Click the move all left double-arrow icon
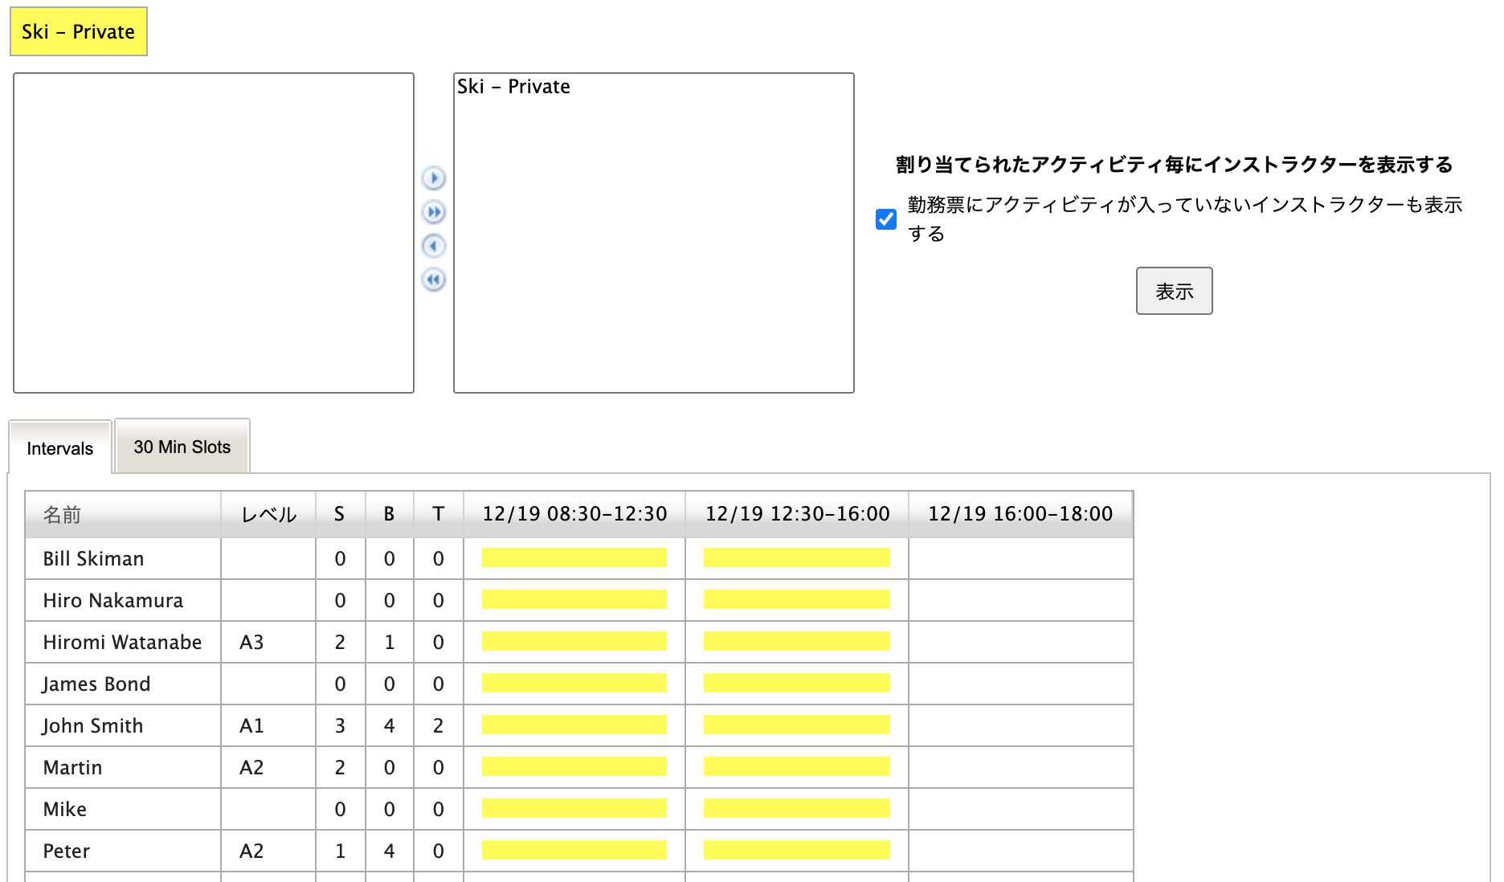The height and width of the screenshot is (882, 1504). click(x=433, y=280)
